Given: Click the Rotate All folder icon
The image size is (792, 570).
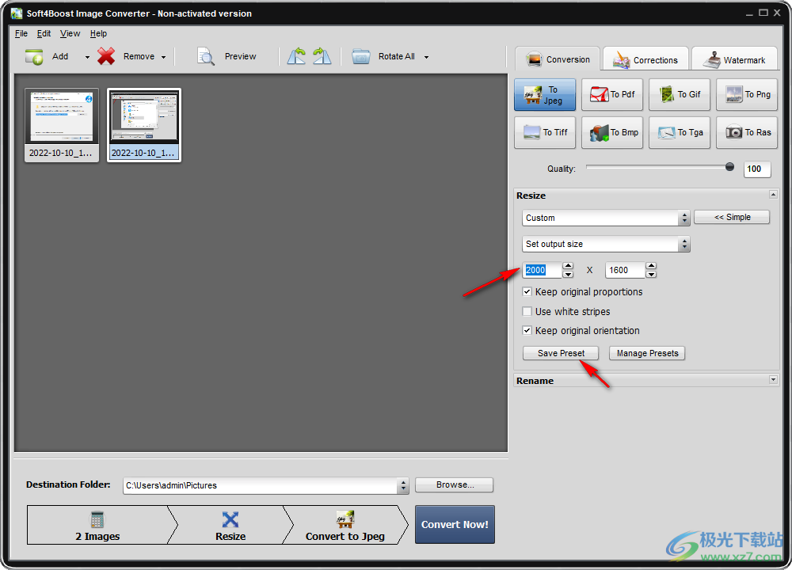Looking at the screenshot, I should tap(360, 56).
